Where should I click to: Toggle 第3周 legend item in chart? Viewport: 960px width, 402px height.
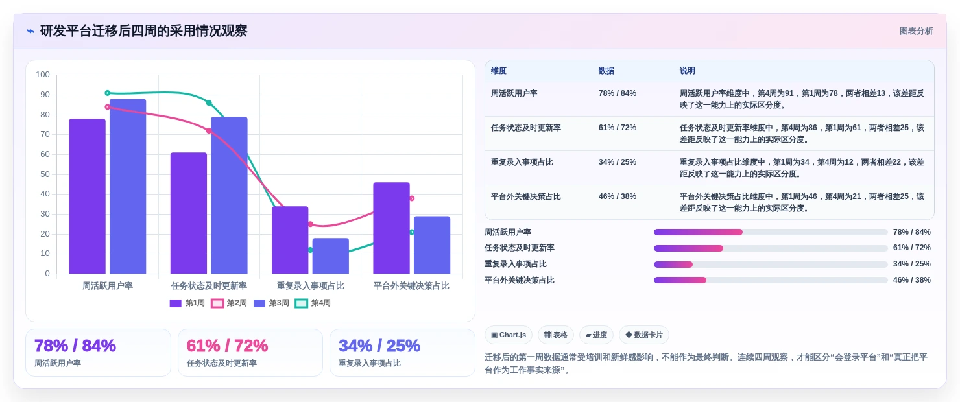pos(271,303)
